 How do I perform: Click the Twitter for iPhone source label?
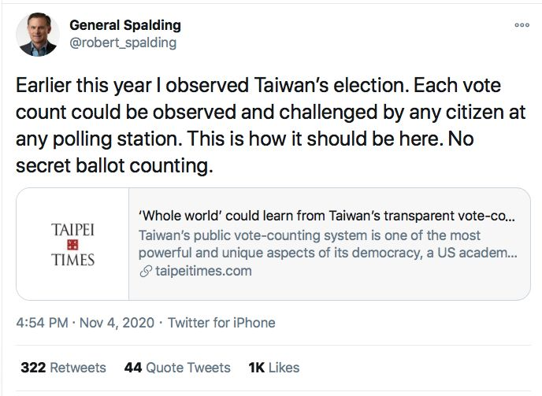point(221,323)
